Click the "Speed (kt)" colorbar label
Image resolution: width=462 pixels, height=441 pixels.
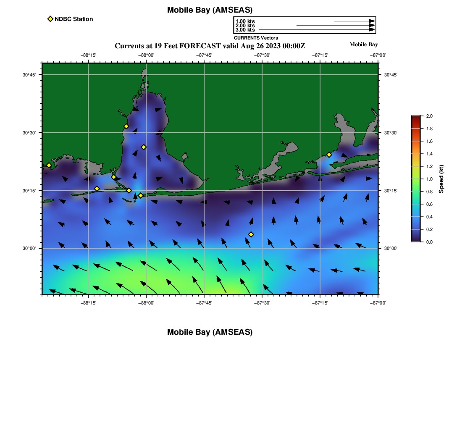[441, 179]
